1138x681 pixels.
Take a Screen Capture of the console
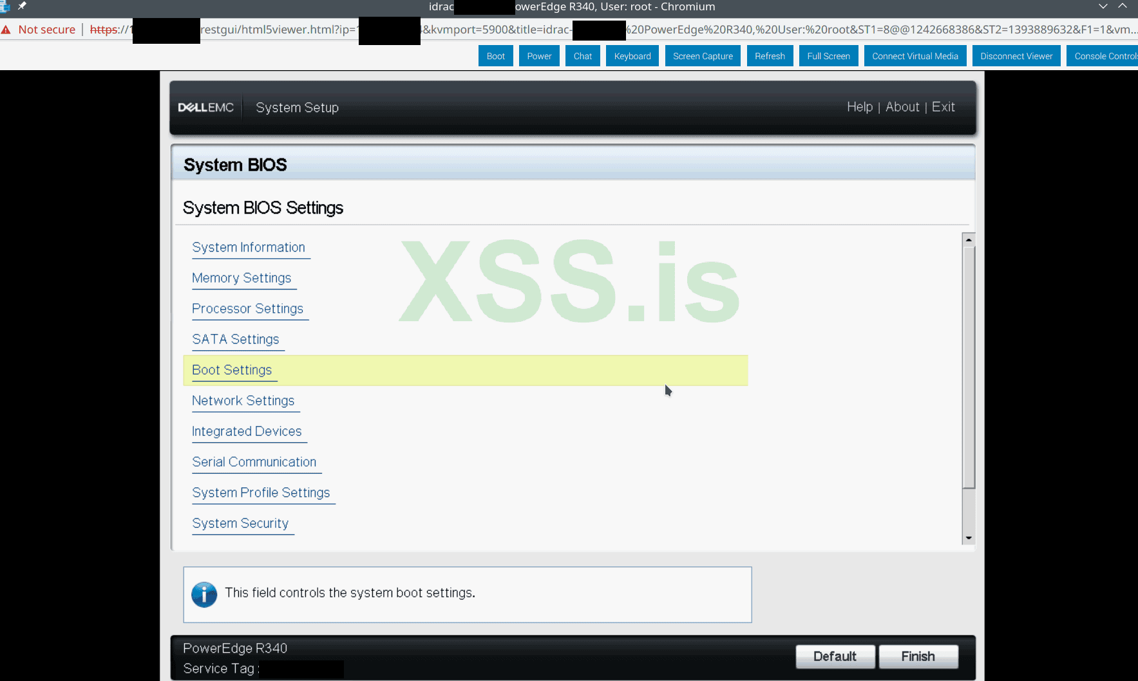pos(702,55)
